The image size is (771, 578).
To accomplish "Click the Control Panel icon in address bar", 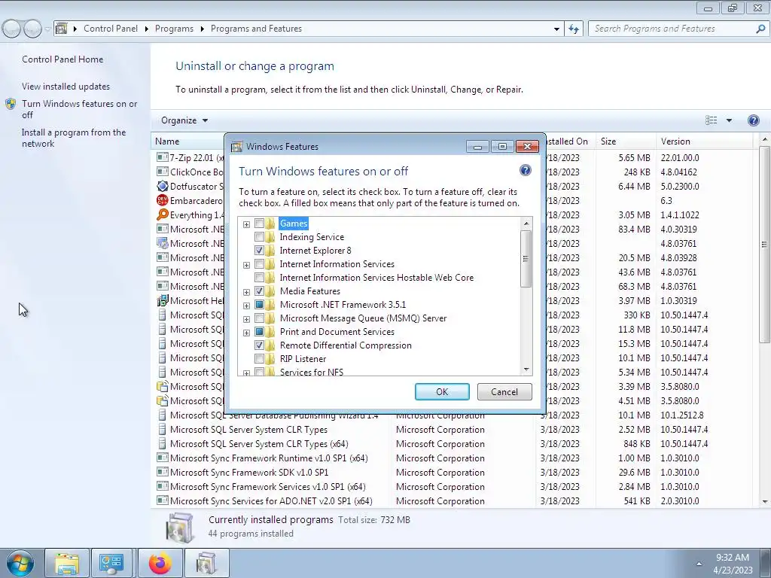I will pyautogui.click(x=62, y=29).
